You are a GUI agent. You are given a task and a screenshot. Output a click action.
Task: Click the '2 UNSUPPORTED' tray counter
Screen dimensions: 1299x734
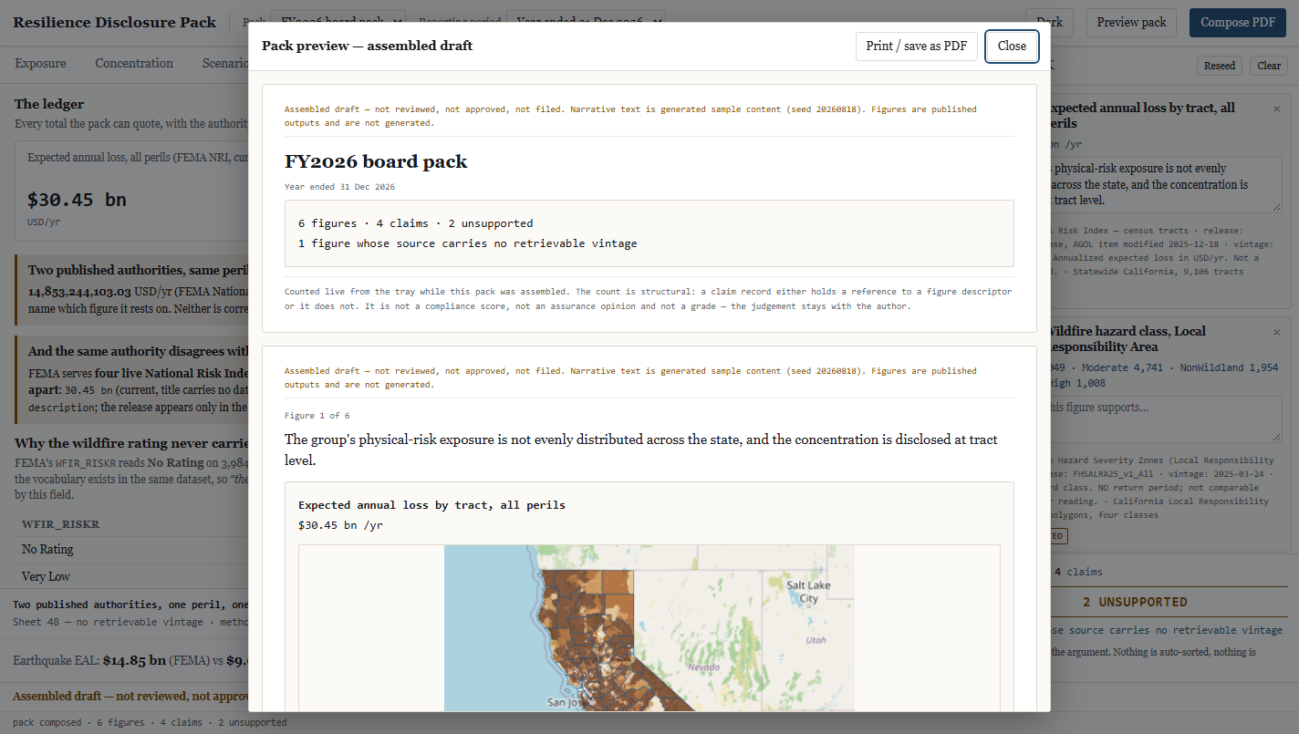[1135, 602]
